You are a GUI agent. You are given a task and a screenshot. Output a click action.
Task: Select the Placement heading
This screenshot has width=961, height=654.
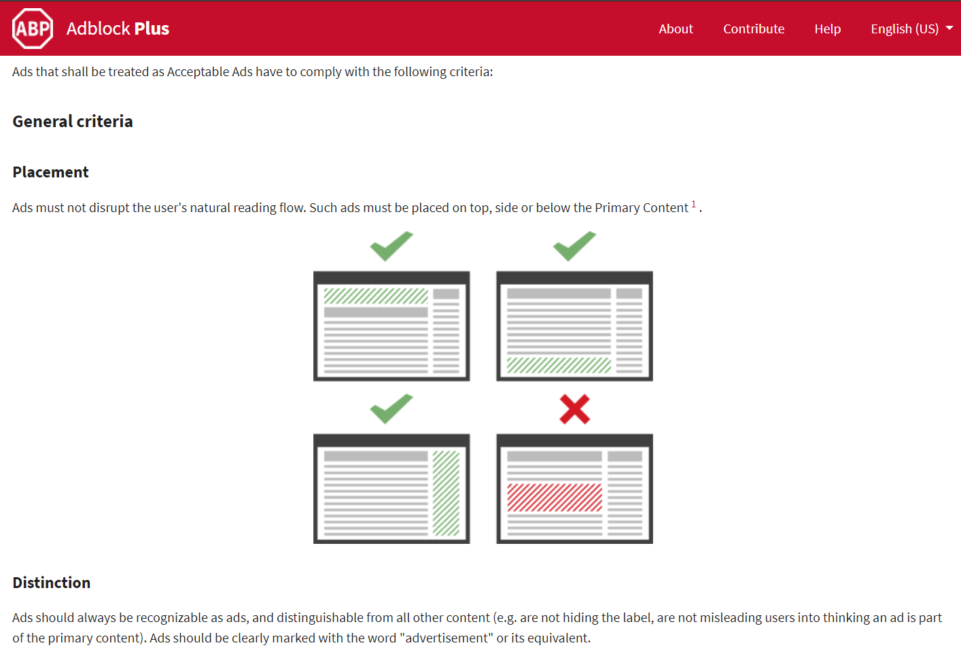(x=51, y=172)
